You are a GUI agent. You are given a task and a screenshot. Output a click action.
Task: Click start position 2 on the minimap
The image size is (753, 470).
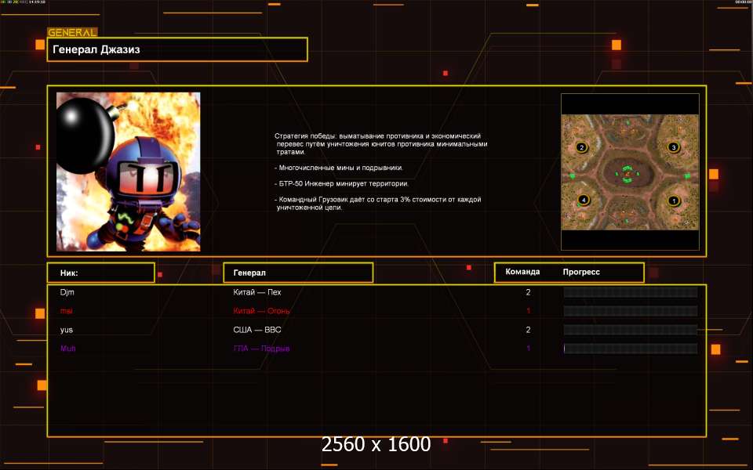tap(581, 147)
